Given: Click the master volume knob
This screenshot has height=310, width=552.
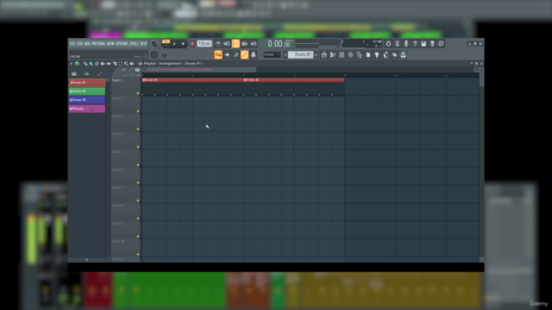Looking at the screenshot, I should click(154, 44).
